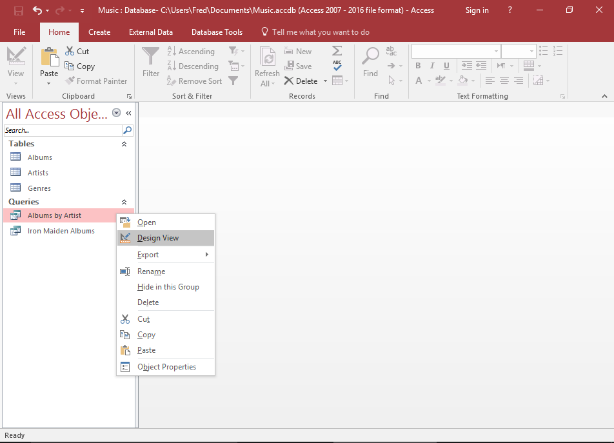Open the View button dropdown arrow
Image resolution: width=614 pixels, height=443 pixels.
(16, 83)
